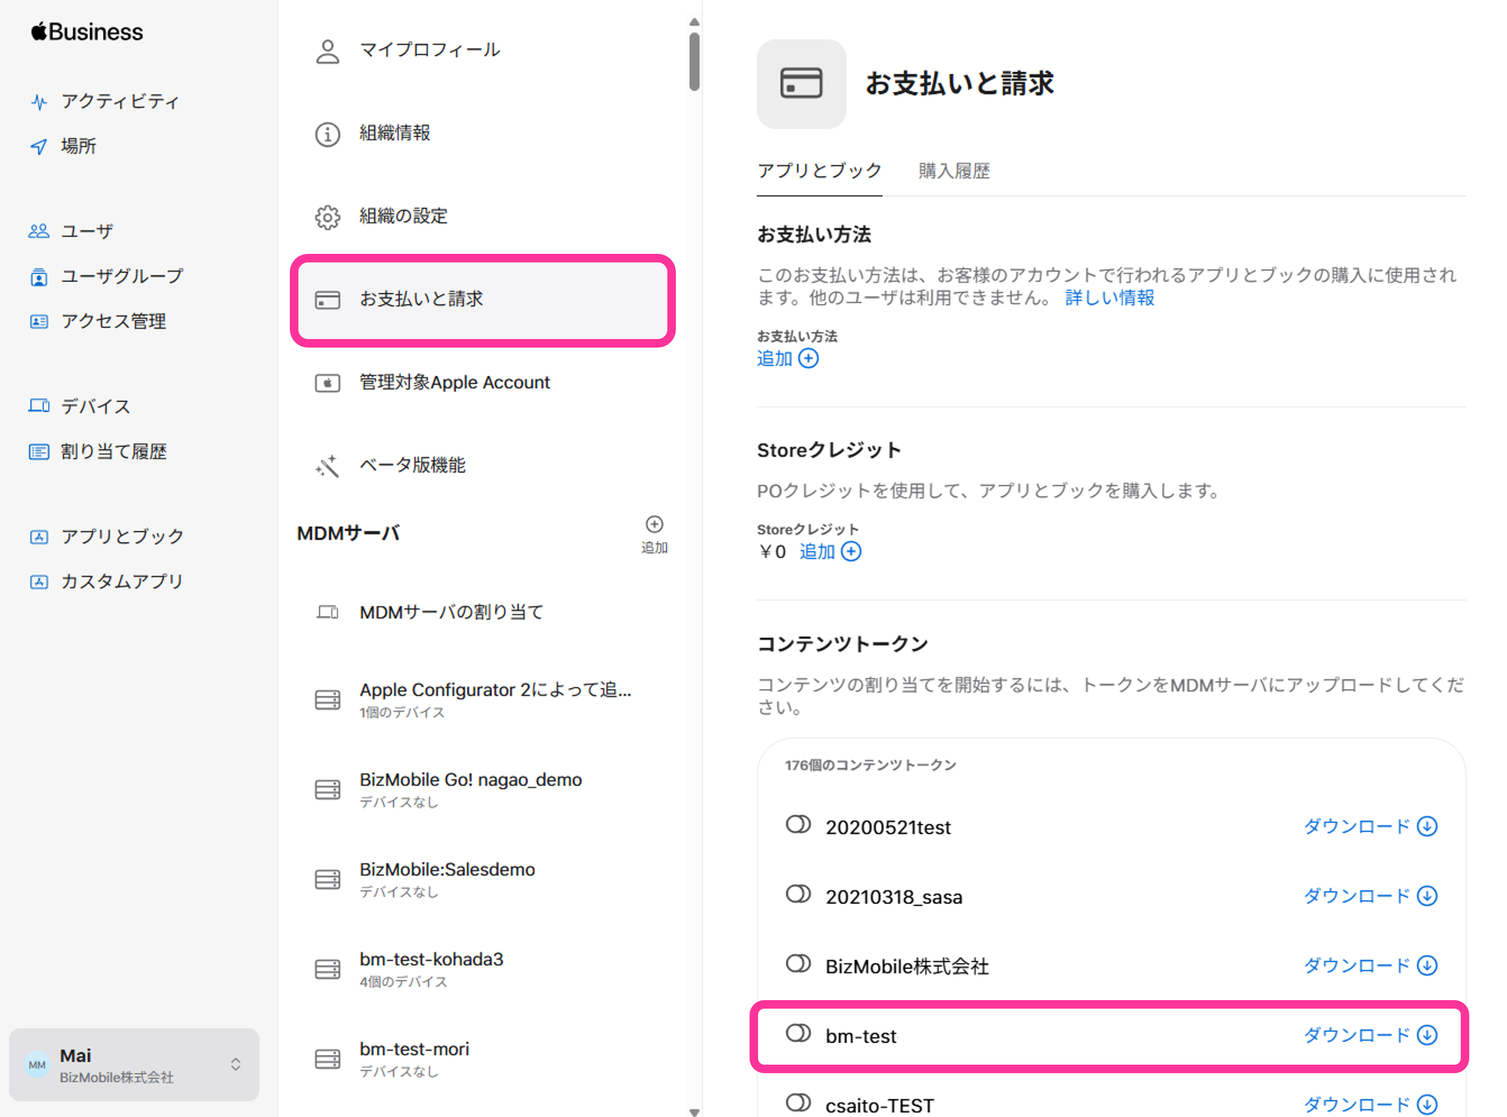This screenshot has height=1117, width=1507.
Task: Click the Users (ユーザ) people icon
Action: point(38,231)
